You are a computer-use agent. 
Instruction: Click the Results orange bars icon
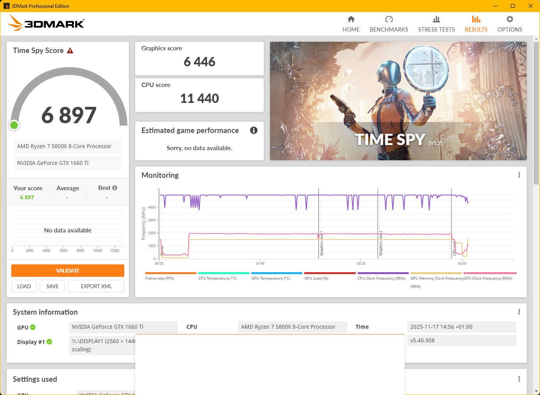point(476,19)
